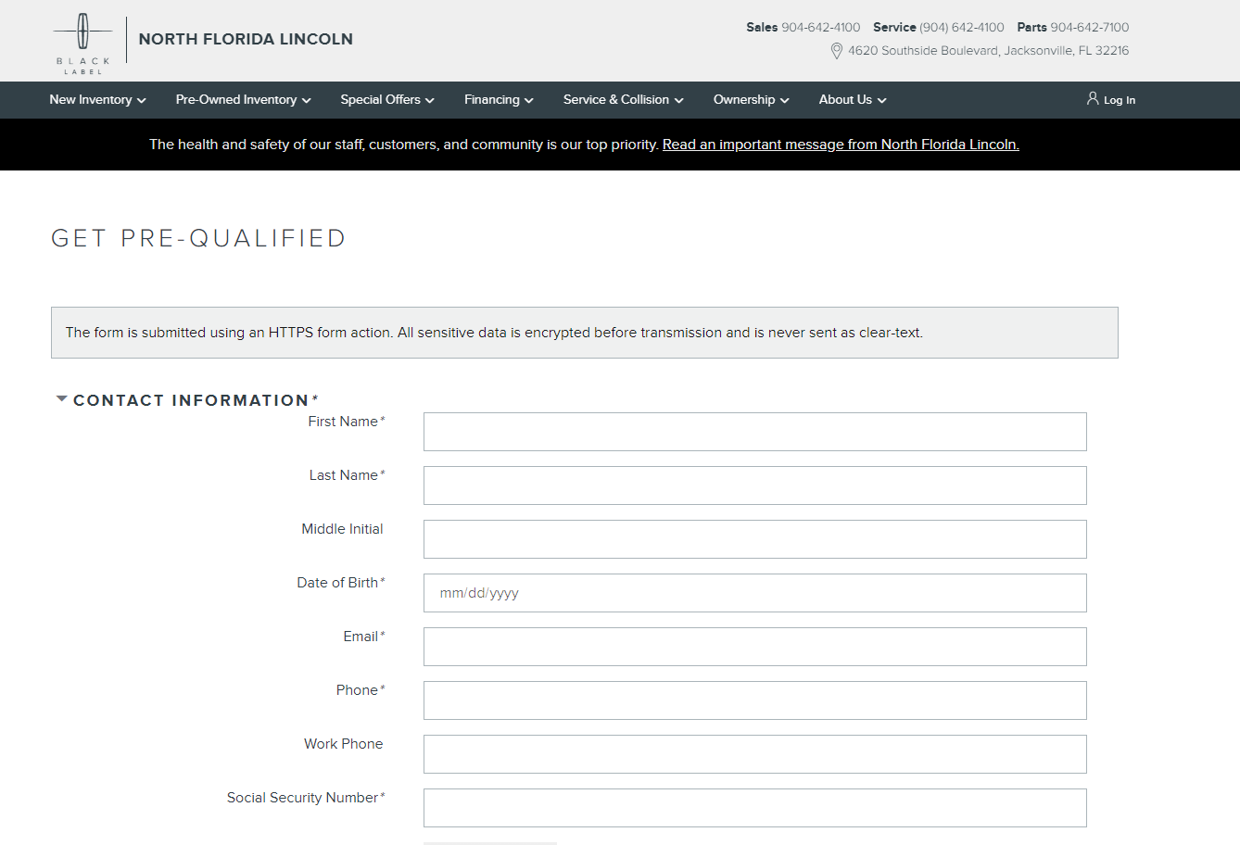
Task: Click the Work Phone label
Action: click(343, 744)
